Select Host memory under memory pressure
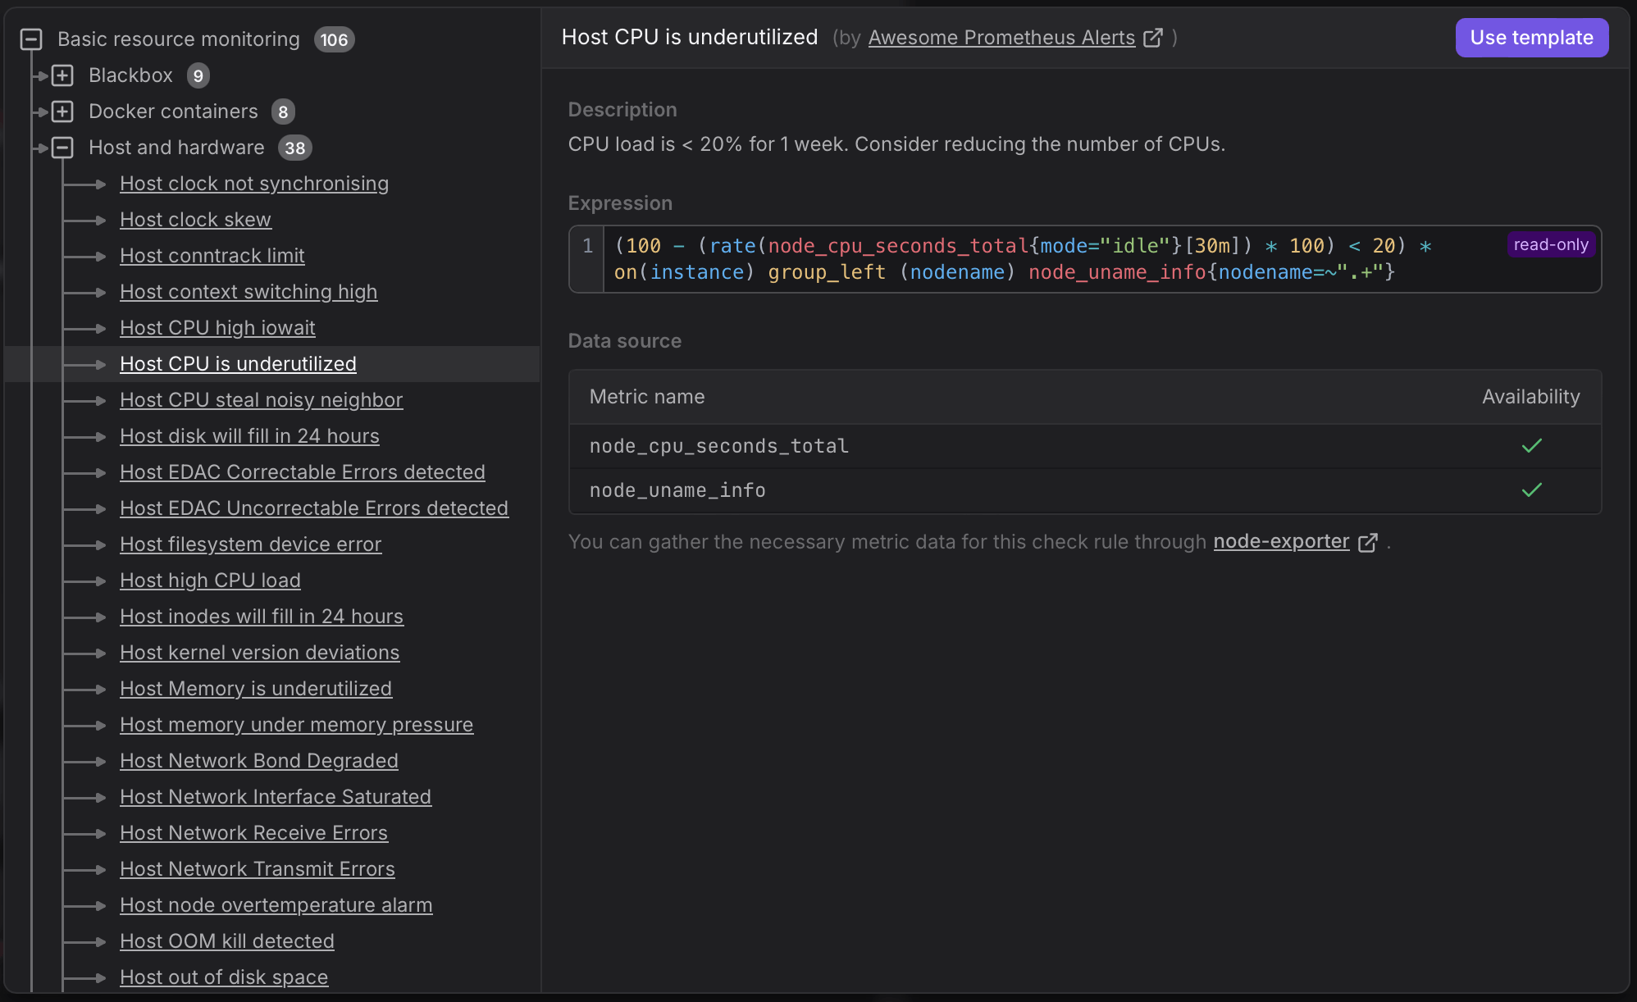This screenshot has height=1002, width=1637. pyautogui.click(x=297, y=725)
